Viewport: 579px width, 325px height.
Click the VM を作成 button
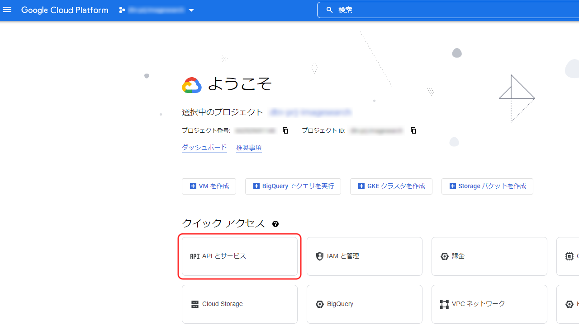coord(209,186)
